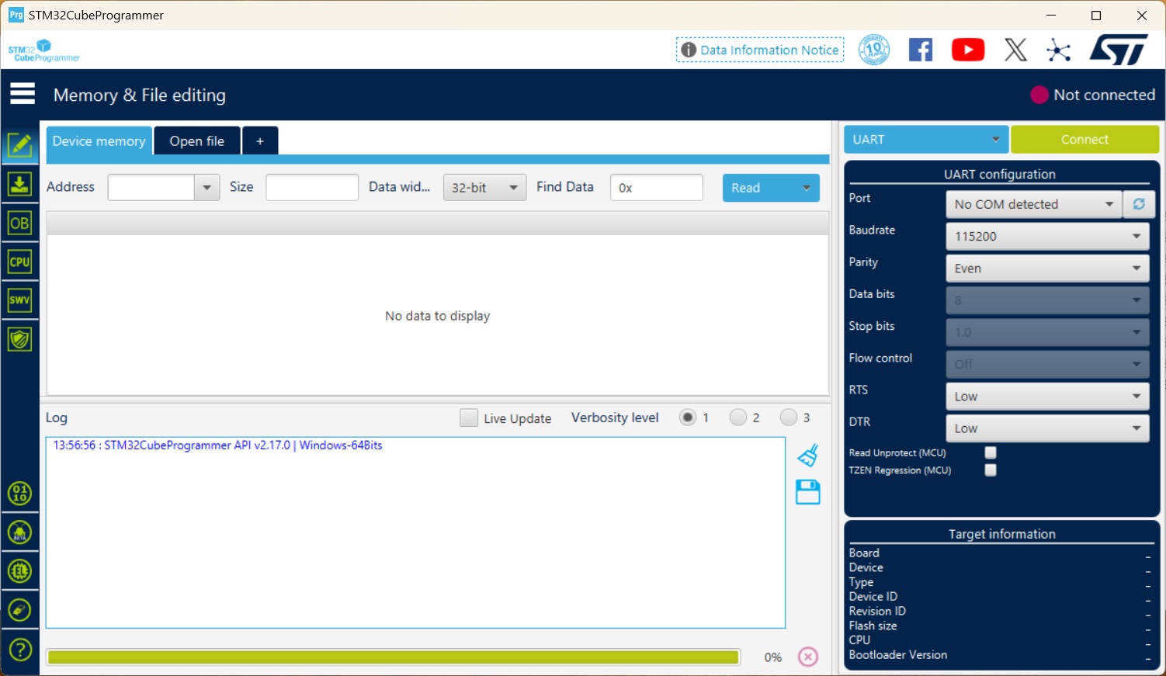Open the Data width 32-bit dropdown

click(484, 188)
